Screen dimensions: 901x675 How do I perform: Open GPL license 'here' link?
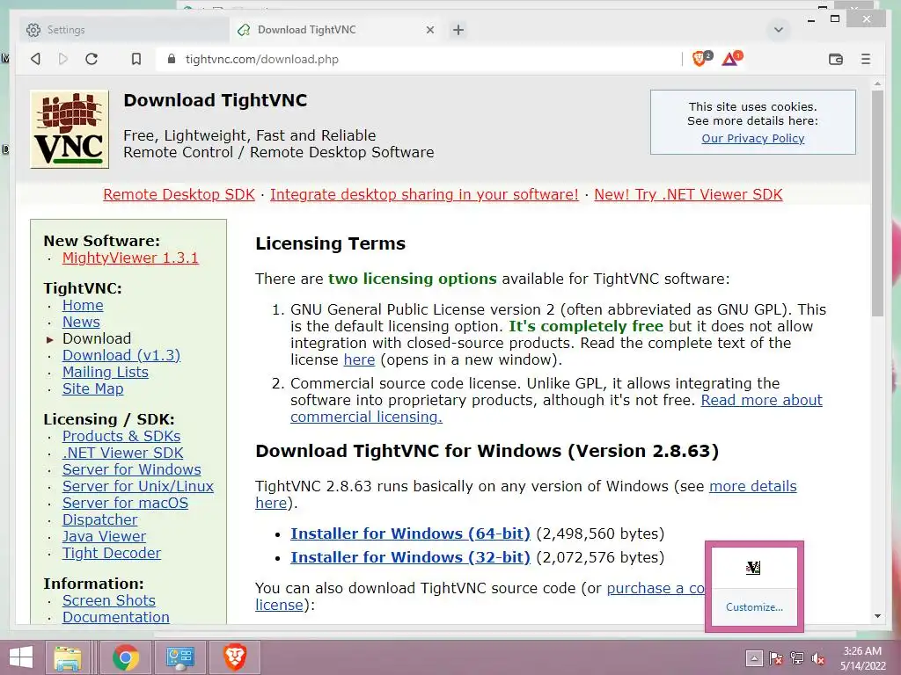pos(359,359)
